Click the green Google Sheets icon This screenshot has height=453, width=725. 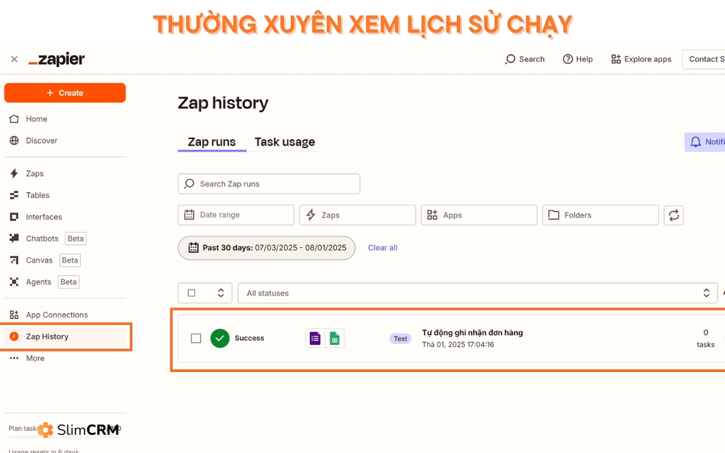[x=335, y=338]
